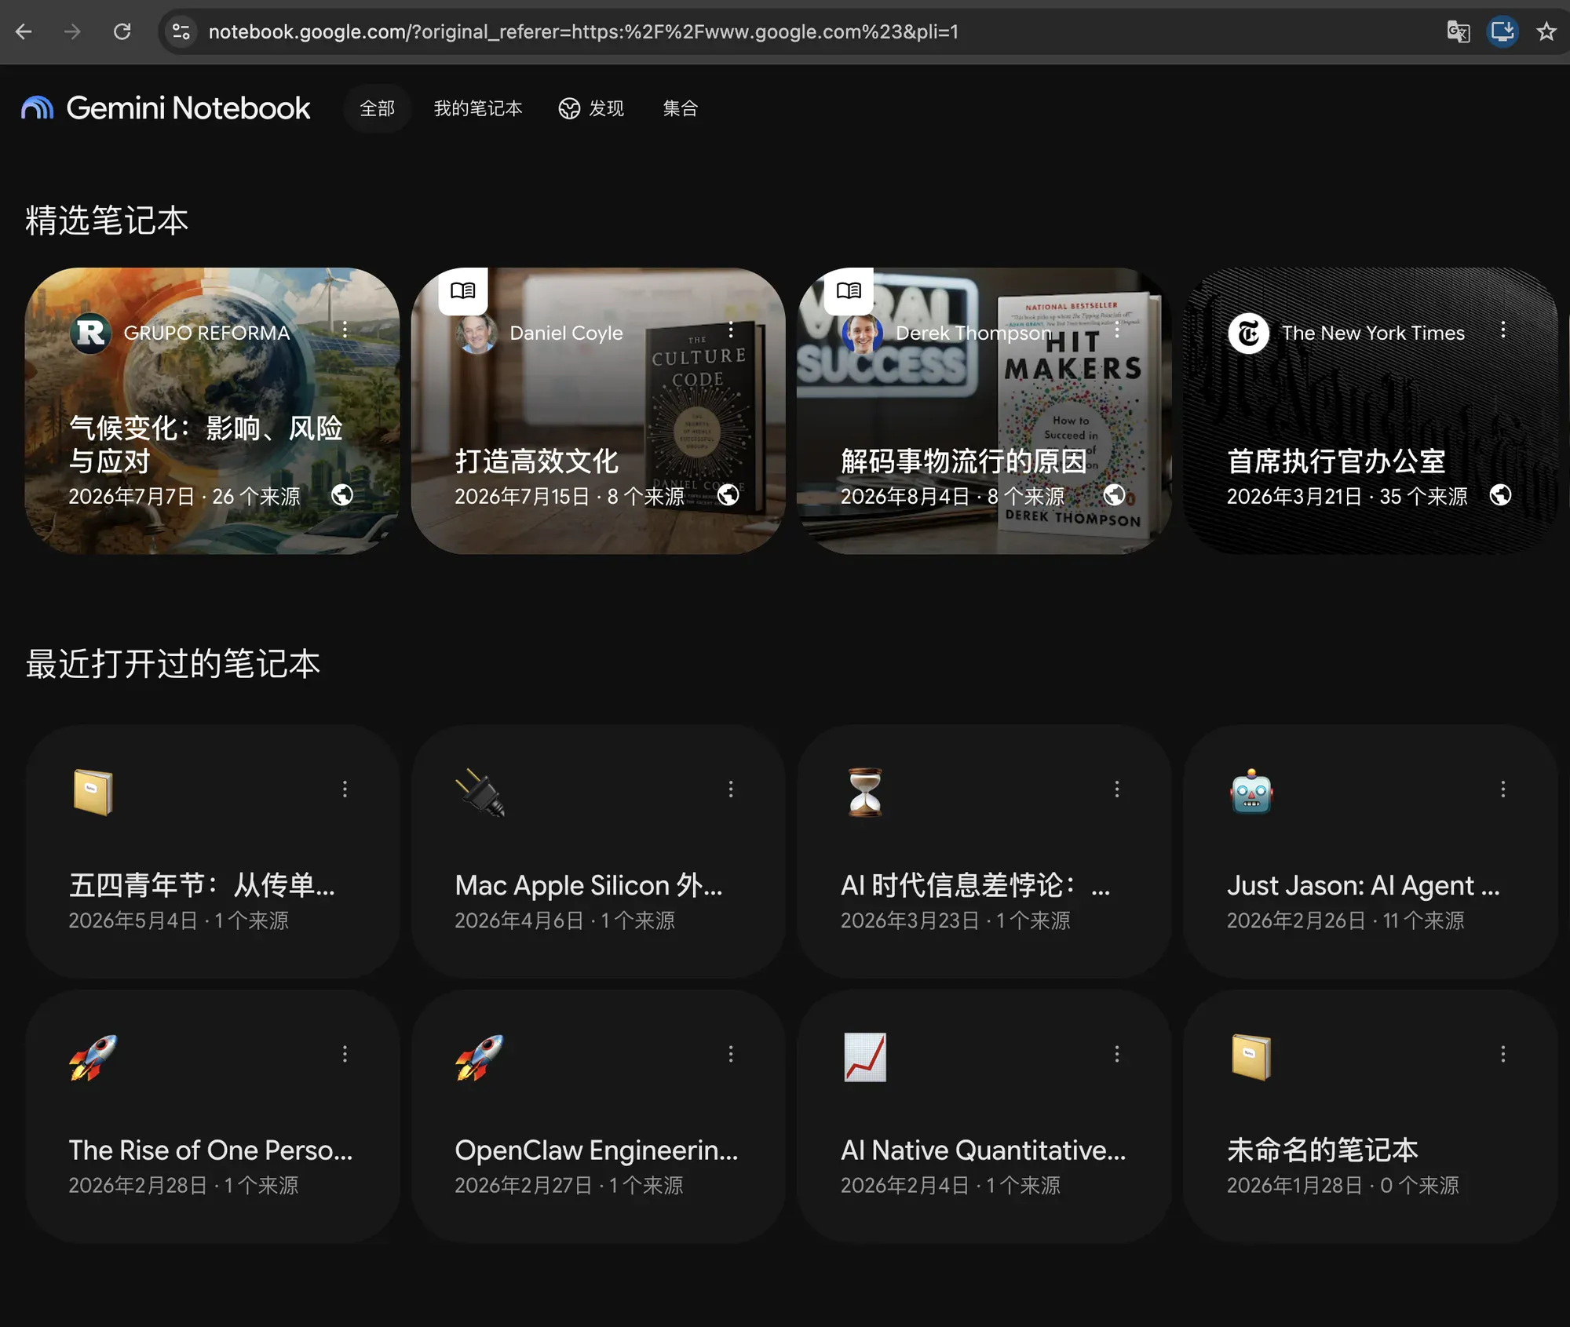Click the hourglass emoji on AI 时代信息差悖论 card

865,792
